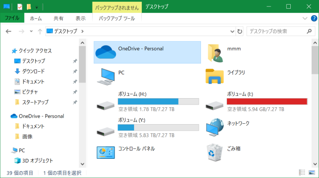The width and height of the screenshot is (319, 178).
Task: Click the 39 個の項目 status text
Action: [20, 173]
